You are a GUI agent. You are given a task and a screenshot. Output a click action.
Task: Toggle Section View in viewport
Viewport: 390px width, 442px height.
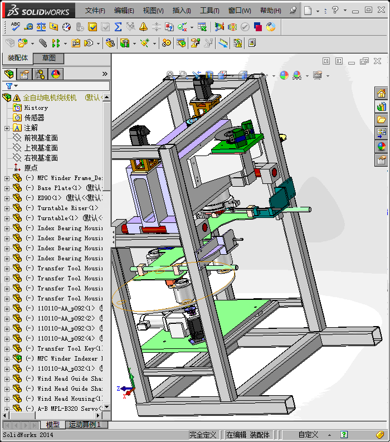coord(209,75)
